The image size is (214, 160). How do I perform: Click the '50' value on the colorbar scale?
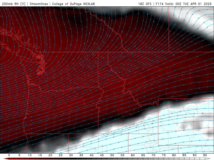112,155
